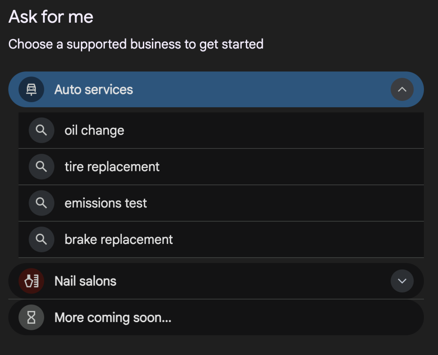Image resolution: width=438 pixels, height=355 pixels.
Task: Click the hourglass icon beside More coming soon
Action: [x=30, y=317]
